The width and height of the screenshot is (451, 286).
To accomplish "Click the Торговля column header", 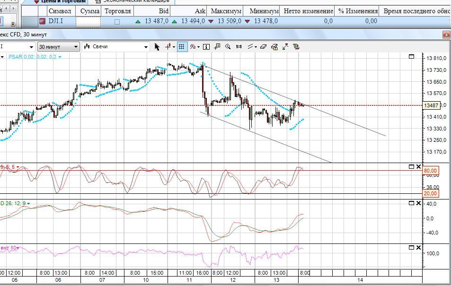I will click(x=117, y=11).
